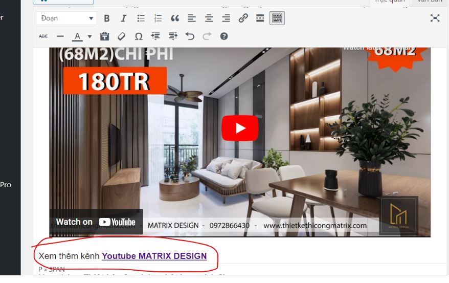Toggle paste as text mode
Image resolution: width=449 pixels, height=283 pixels.
coord(104,36)
